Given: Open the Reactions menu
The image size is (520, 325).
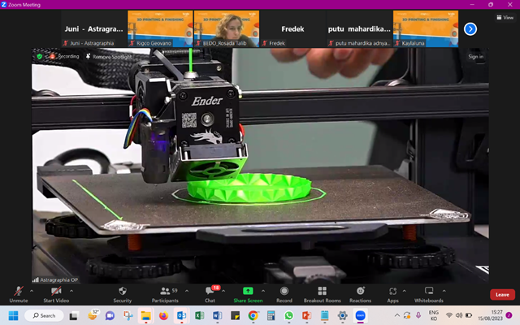Looking at the screenshot, I should pyautogui.click(x=360, y=294).
